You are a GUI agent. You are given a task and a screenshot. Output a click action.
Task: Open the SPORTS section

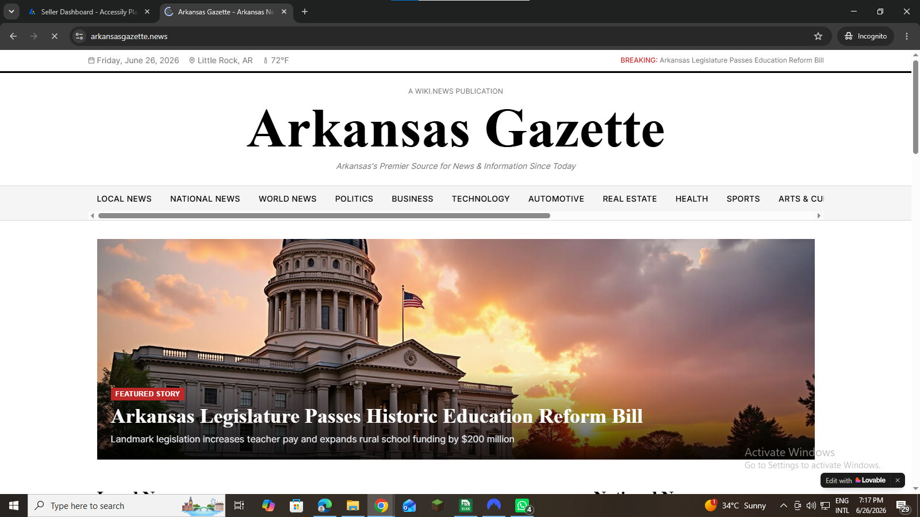(743, 199)
